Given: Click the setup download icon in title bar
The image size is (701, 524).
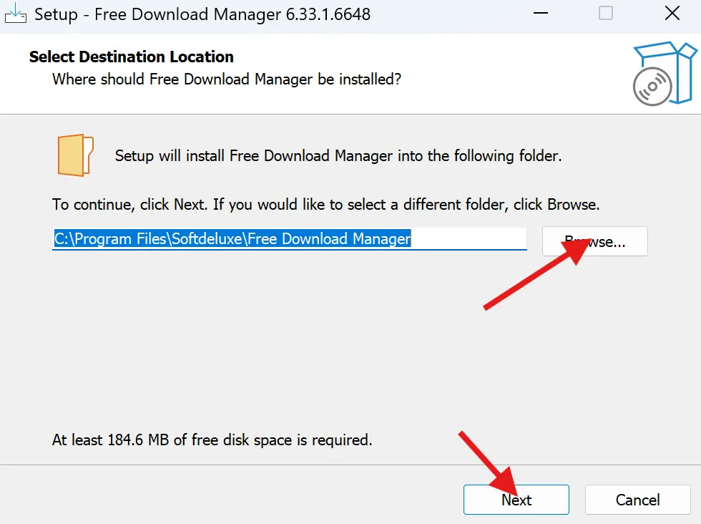Looking at the screenshot, I should point(15,14).
